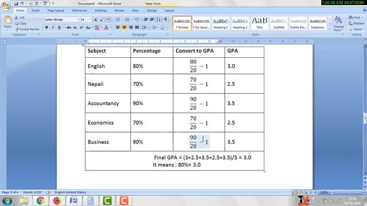
Task: Open the Windows Start menu
Action: (x=7, y=201)
